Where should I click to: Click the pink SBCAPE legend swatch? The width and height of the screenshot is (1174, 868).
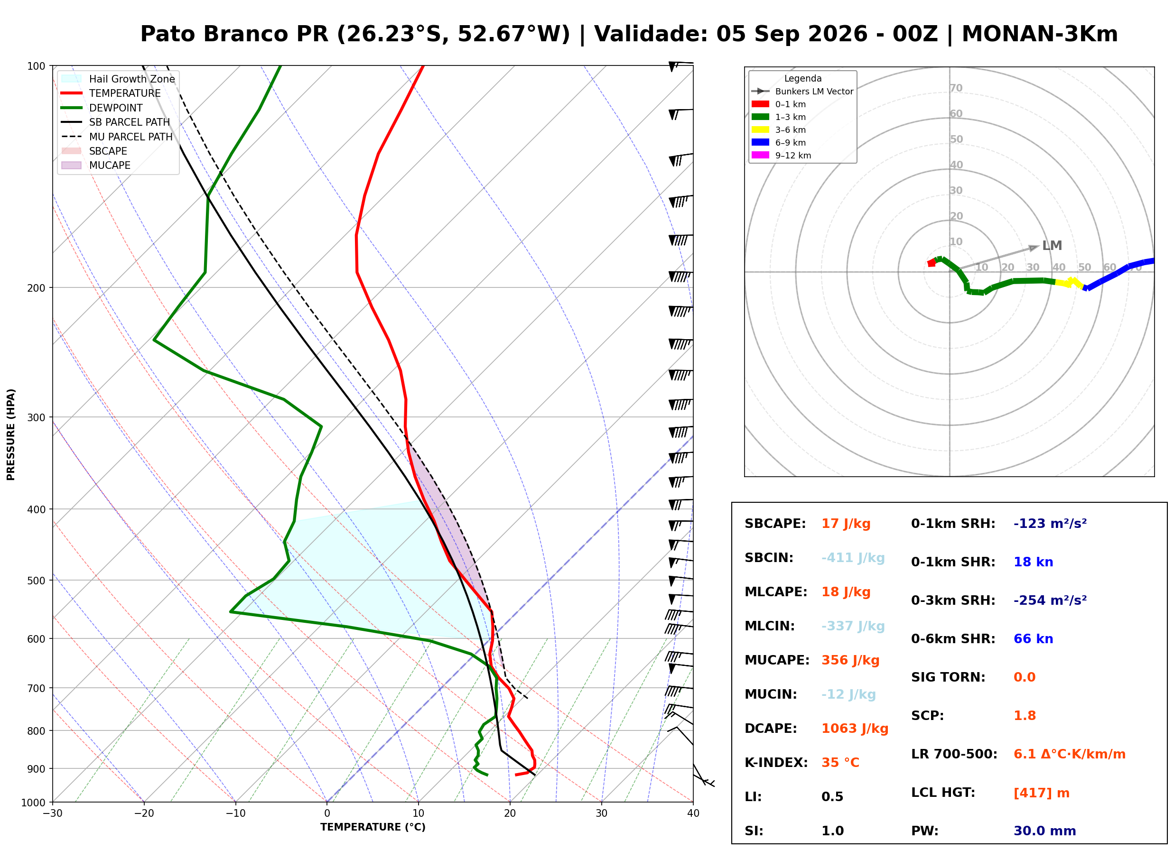coord(72,151)
